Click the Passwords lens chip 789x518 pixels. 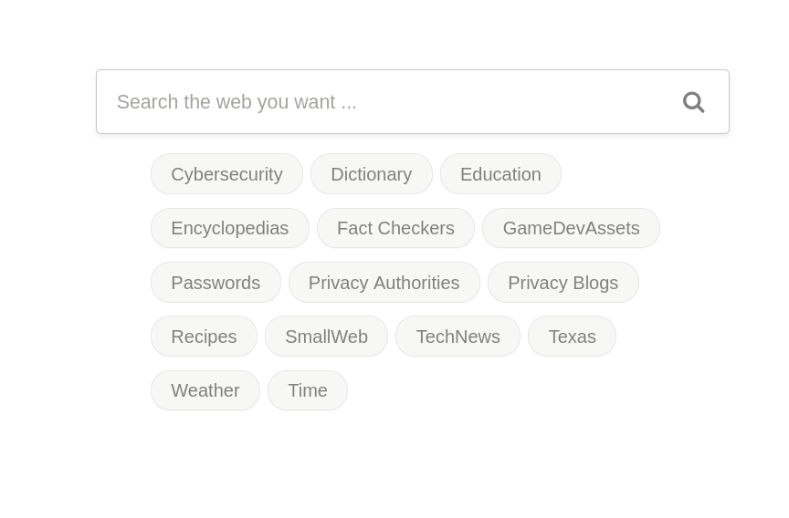point(216,283)
